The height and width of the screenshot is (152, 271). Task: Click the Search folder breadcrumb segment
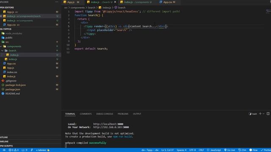(91, 8)
